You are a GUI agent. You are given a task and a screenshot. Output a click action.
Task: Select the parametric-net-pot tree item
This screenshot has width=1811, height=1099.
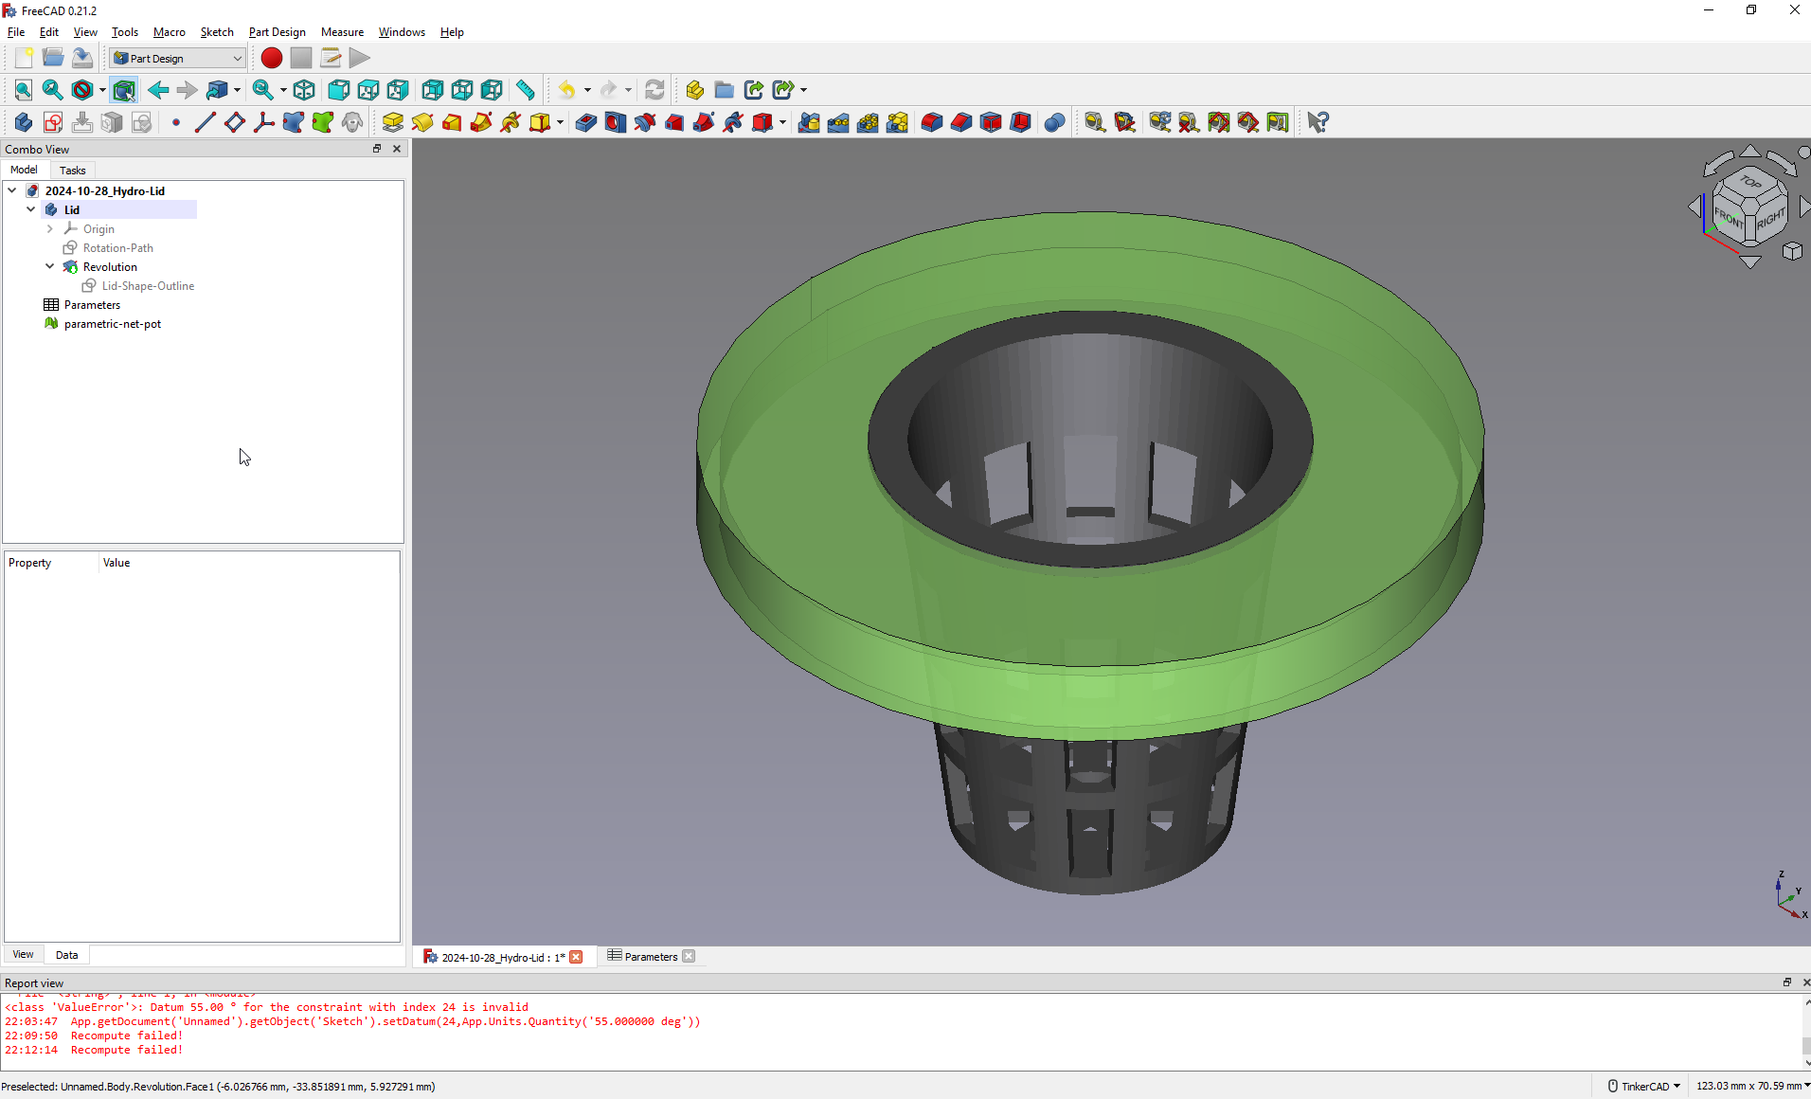[x=112, y=323]
